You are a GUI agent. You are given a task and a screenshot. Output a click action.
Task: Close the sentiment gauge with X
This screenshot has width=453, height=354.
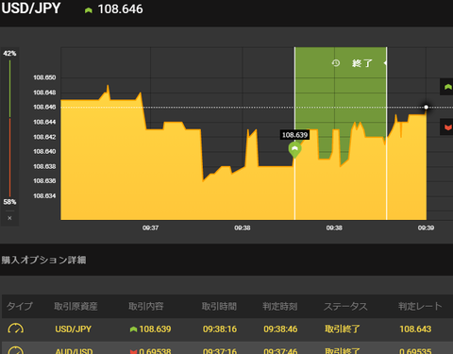point(9,218)
